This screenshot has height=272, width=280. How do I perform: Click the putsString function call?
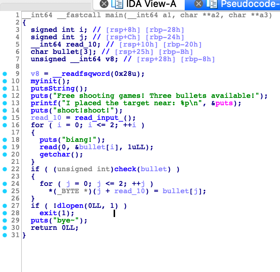pyautogui.click(x=53, y=89)
